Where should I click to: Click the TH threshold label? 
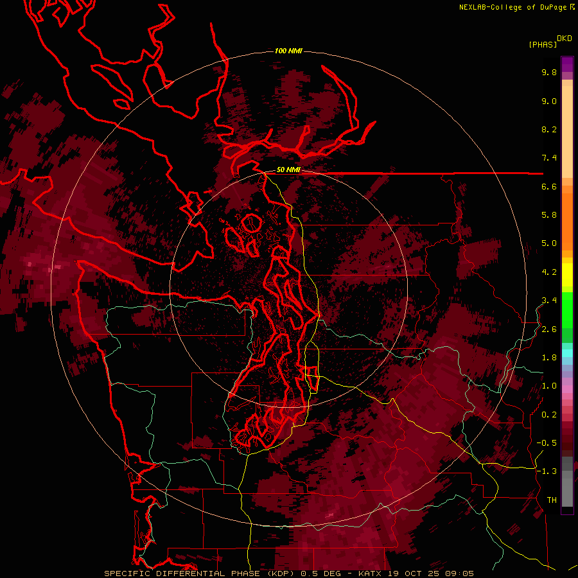(552, 500)
